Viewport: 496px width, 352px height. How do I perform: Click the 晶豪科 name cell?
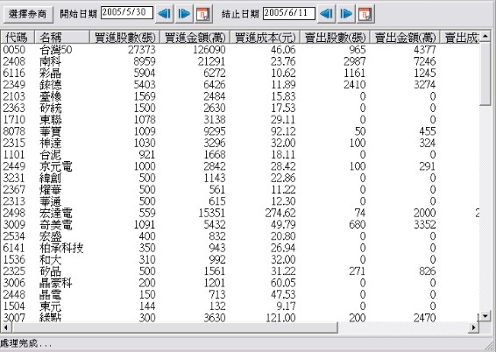(x=56, y=283)
